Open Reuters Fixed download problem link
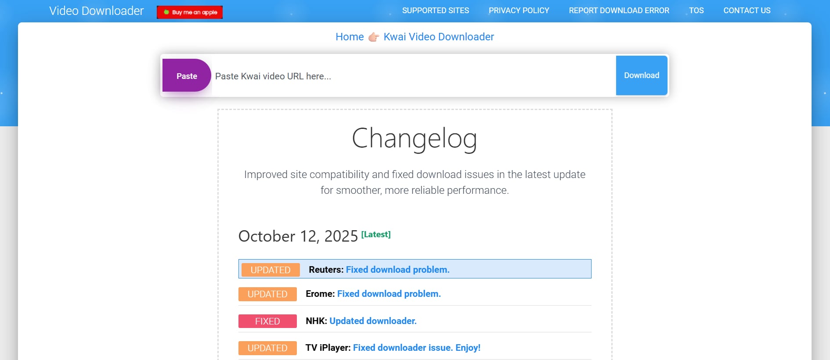Screen dimensions: 830x360 (x=397, y=270)
